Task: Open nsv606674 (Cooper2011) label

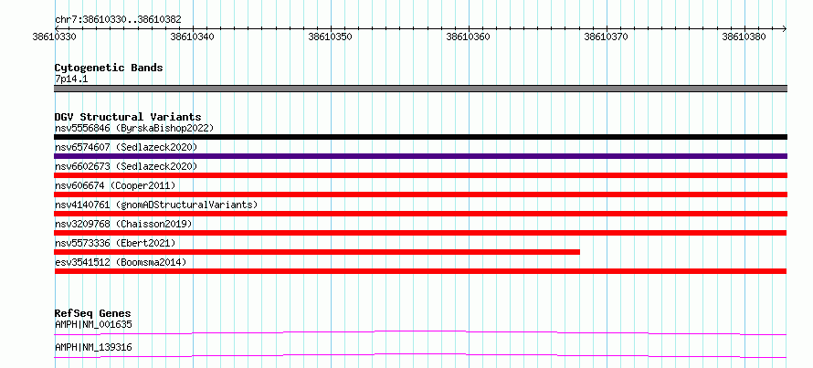Action: pyautogui.click(x=115, y=185)
